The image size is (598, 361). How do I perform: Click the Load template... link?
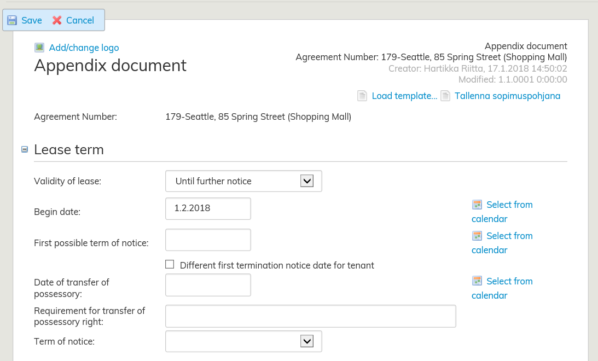coord(404,96)
